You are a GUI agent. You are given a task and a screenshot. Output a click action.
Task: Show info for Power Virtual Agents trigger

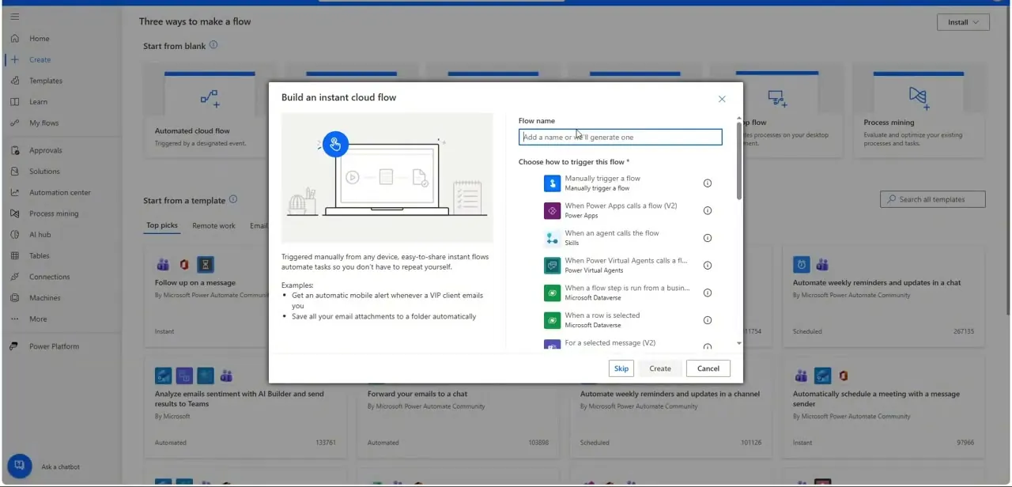tap(708, 266)
